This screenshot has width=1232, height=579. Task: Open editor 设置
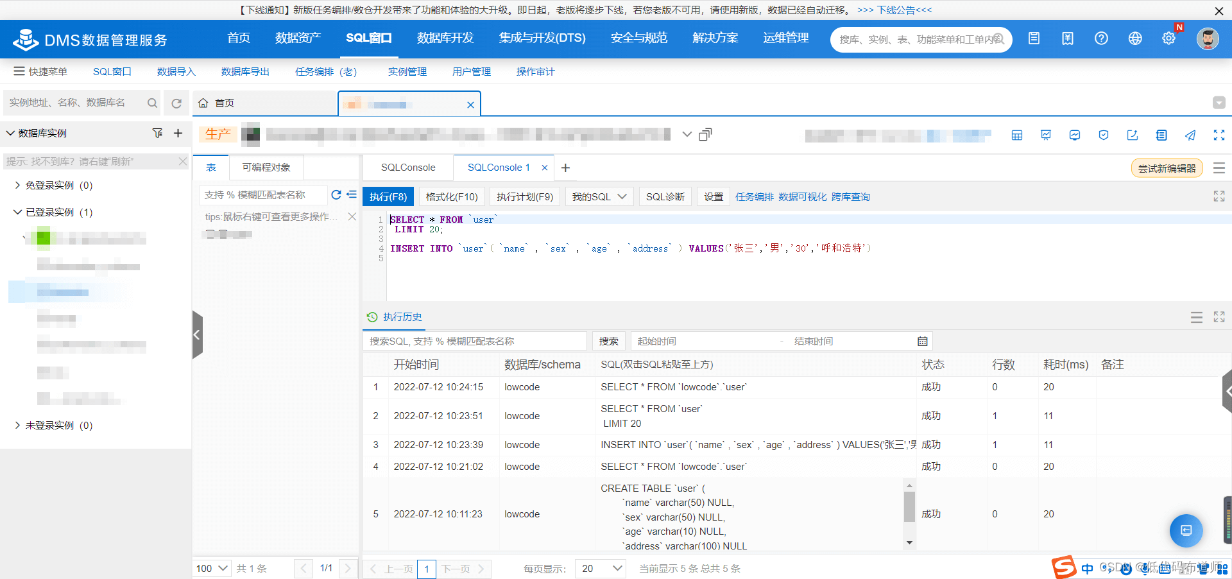(714, 196)
